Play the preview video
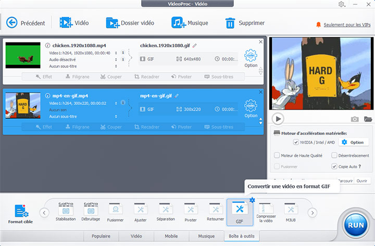This screenshot has height=246, width=375. (279, 119)
